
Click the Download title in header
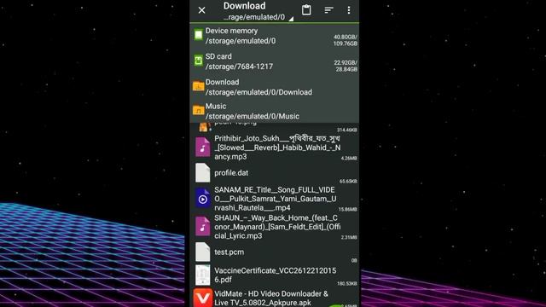pyautogui.click(x=245, y=6)
